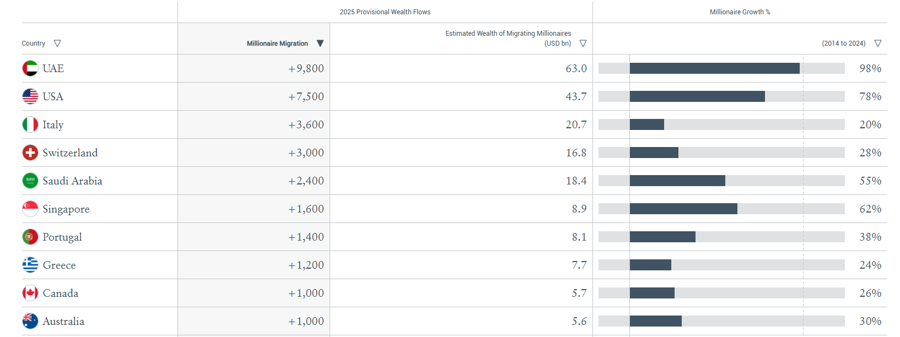Sort by Estimated Wealth column triangle
900x337 pixels.
point(583,44)
